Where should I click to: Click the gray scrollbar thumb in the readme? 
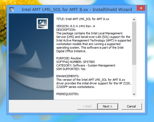(x=134, y=43)
